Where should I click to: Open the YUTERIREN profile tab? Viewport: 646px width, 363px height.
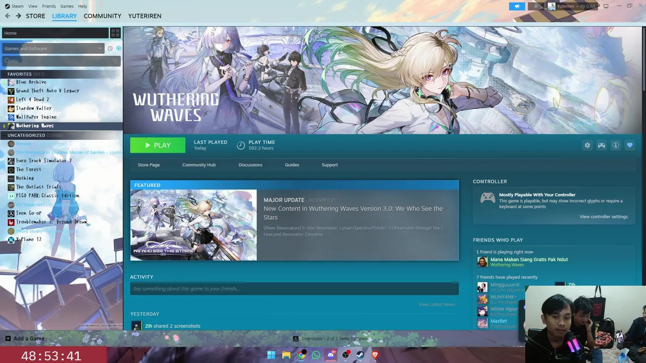coord(145,16)
